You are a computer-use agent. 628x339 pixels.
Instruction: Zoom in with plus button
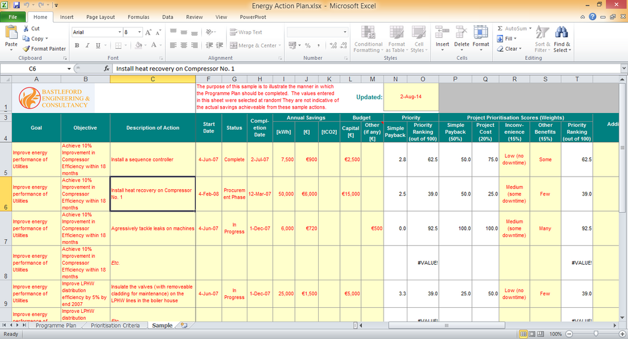point(622,334)
